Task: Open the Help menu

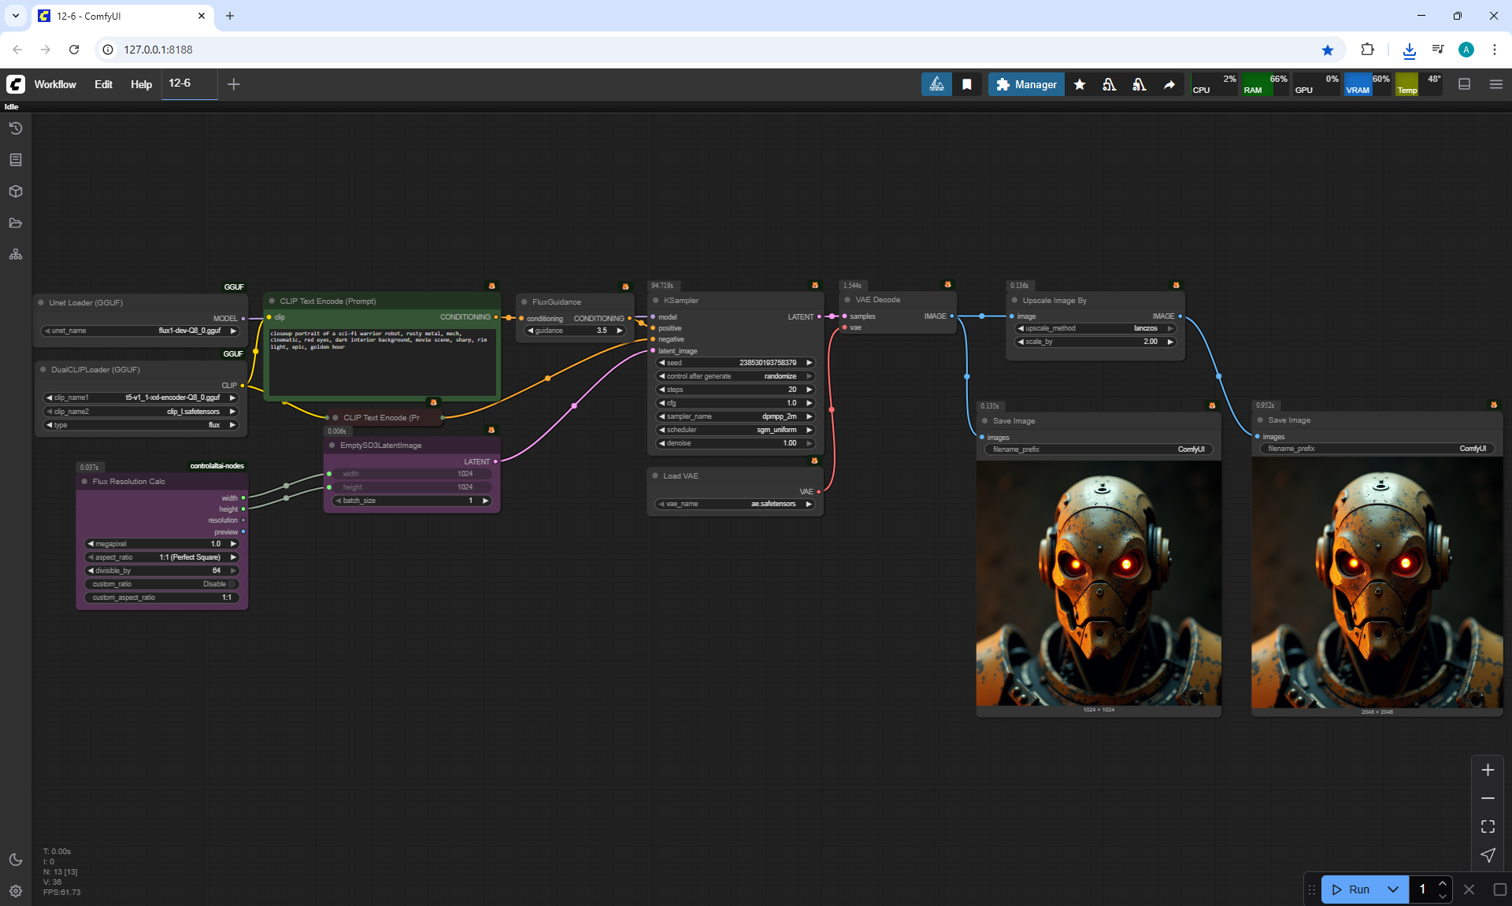Action: (141, 84)
